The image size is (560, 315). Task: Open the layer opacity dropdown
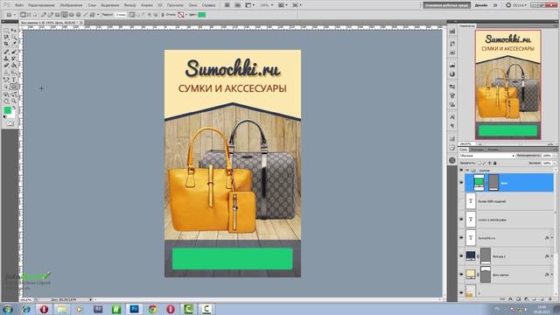coord(554,156)
